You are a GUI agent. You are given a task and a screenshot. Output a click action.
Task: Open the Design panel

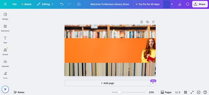(x=5, y=16)
